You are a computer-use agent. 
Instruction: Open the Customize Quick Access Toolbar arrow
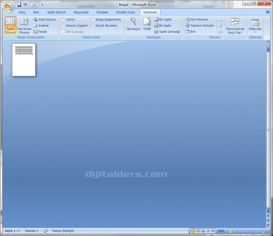click(42, 5)
